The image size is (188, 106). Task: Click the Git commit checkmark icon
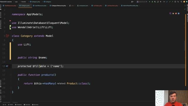[x=170, y=2]
